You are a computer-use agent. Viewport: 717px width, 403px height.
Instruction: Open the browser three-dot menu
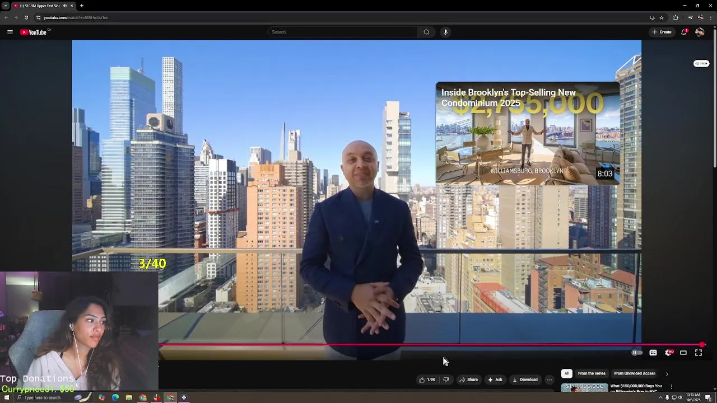(711, 17)
